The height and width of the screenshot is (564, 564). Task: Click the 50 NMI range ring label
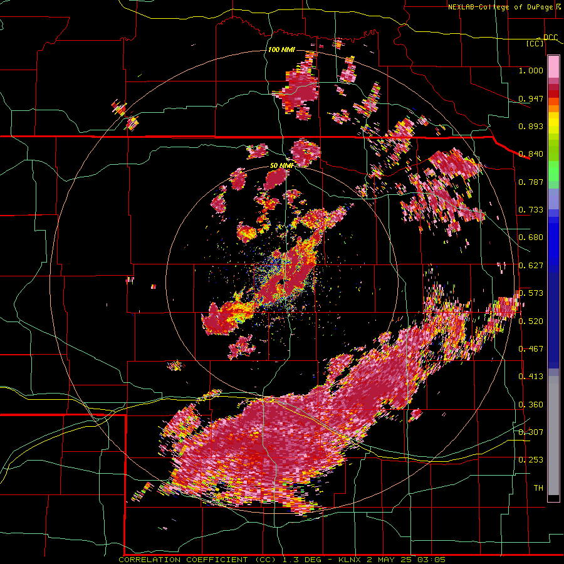(281, 166)
